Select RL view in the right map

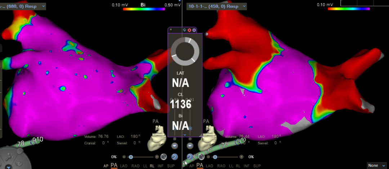tap(238, 166)
